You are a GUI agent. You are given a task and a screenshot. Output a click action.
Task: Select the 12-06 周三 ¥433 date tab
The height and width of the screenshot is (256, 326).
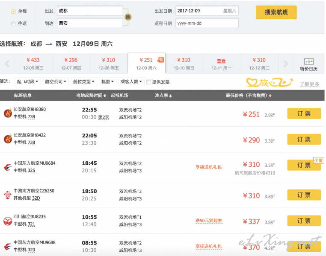pyautogui.click(x=33, y=64)
